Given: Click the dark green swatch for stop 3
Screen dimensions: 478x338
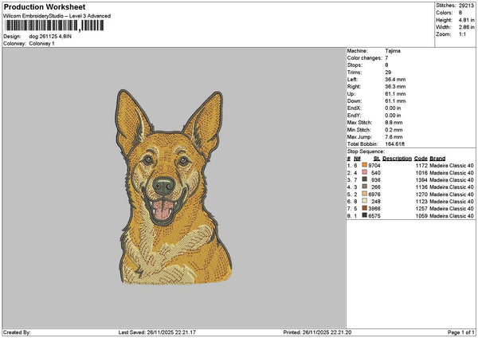Looking at the screenshot, I should [364, 179].
